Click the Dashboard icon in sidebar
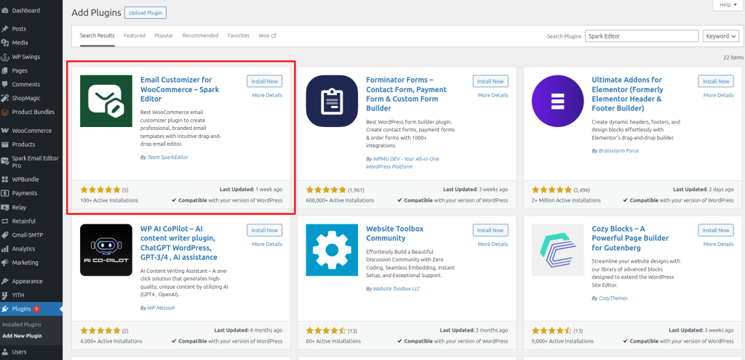745x360 pixels. (5, 10)
